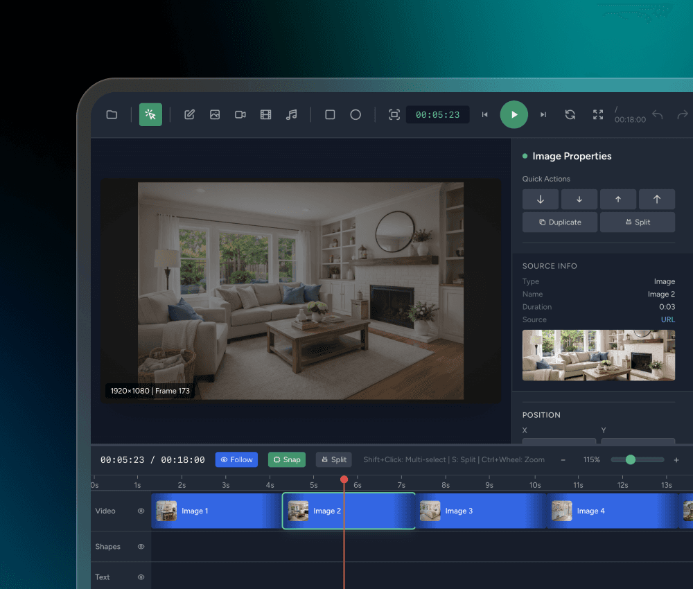
Task: Click the living room preview canvas
Action: click(x=301, y=291)
